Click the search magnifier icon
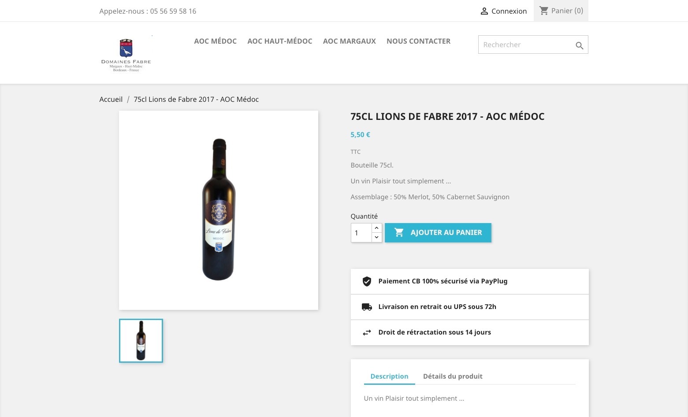 click(579, 45)
